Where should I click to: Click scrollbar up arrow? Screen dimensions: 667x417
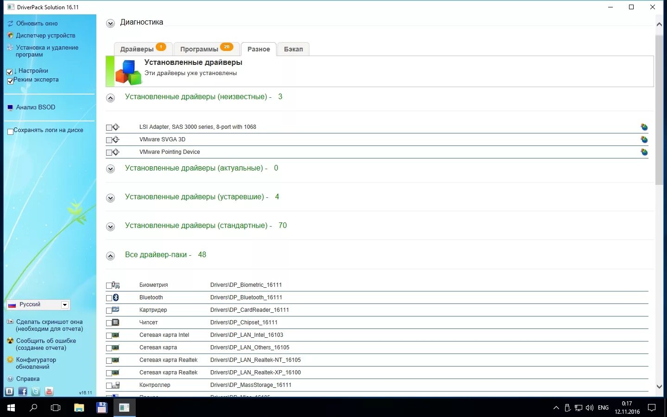point(659,25)
